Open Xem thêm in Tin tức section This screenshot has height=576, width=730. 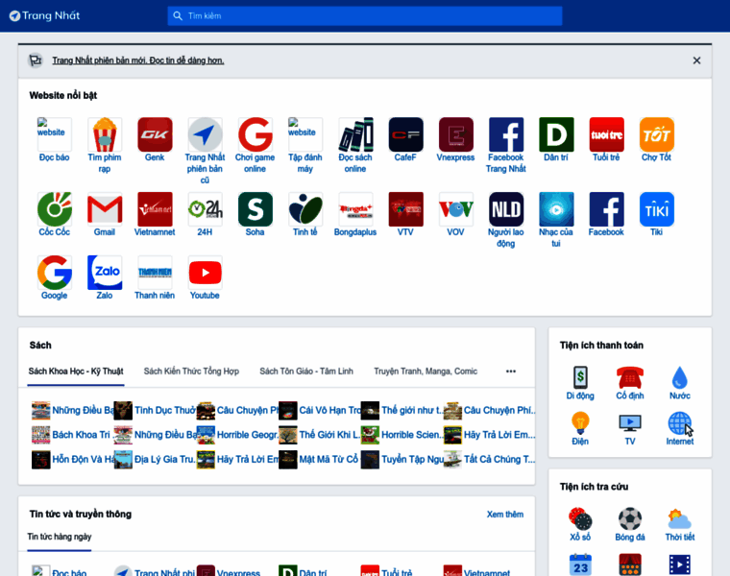505,515
